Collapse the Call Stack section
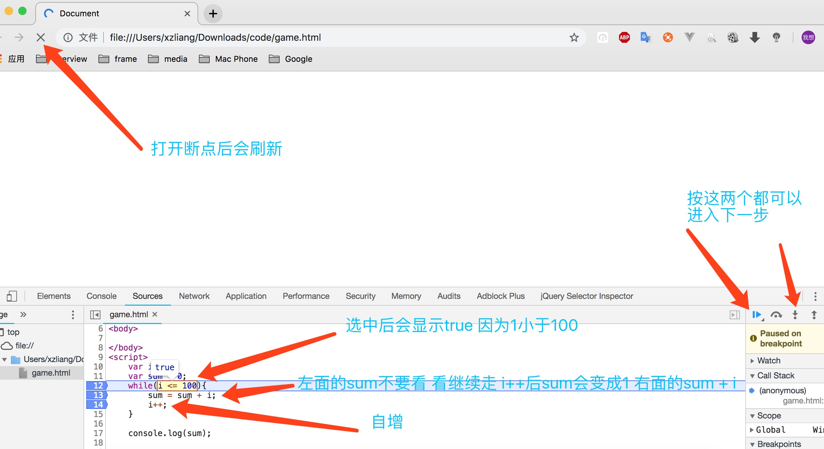Screen dimensions: 824x449 pyautogui.click(x=775, y=376)
